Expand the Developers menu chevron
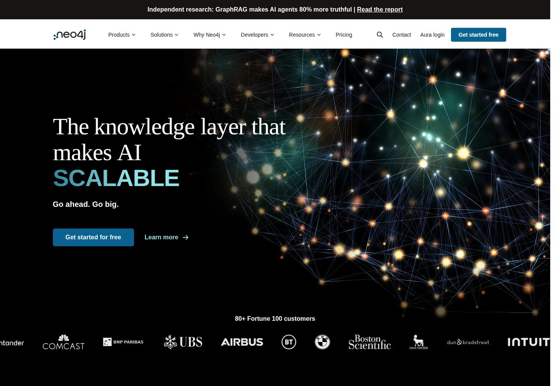Viewport: 556px width, 386px height. pyautogui.click(x=272, y=35)
